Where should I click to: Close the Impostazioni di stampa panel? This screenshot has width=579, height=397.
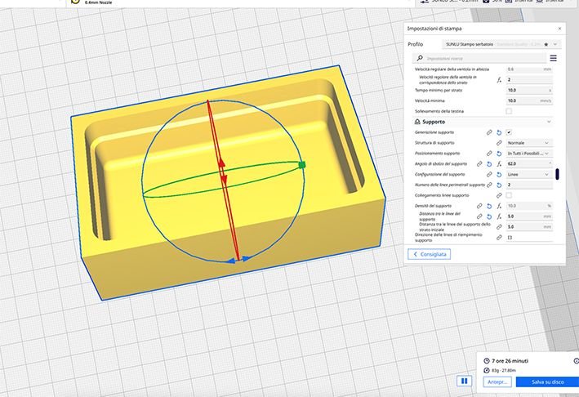click(559, 29)
